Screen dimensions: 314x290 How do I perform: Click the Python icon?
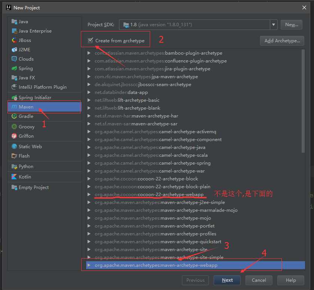tap(14, 167)
